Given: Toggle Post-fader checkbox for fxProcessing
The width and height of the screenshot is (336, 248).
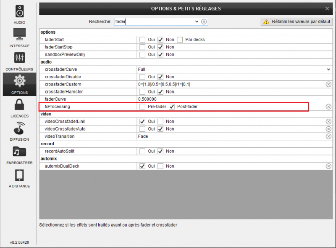Looking at the screenshot, I should (x=172, y=107).
